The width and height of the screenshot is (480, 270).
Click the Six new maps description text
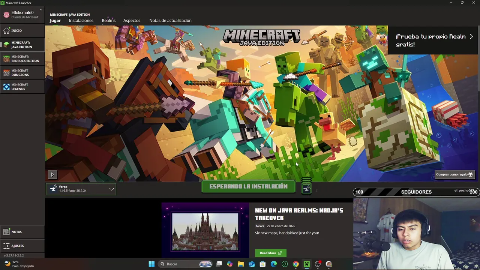[x=287, y=233]
